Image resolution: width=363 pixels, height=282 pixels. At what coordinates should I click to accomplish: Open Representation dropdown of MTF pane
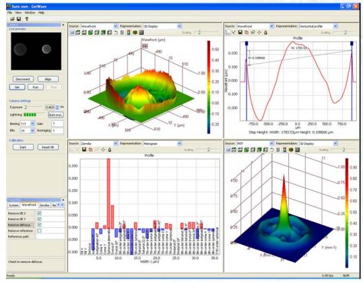click(x=335, y=143)
